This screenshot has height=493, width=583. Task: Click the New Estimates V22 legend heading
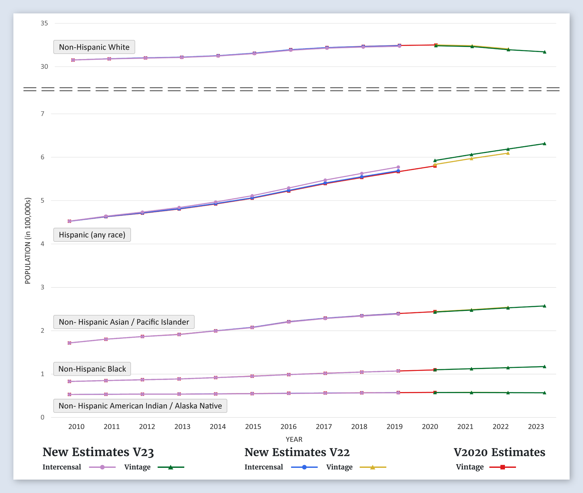pyautogui.click(x=297, y=452)
